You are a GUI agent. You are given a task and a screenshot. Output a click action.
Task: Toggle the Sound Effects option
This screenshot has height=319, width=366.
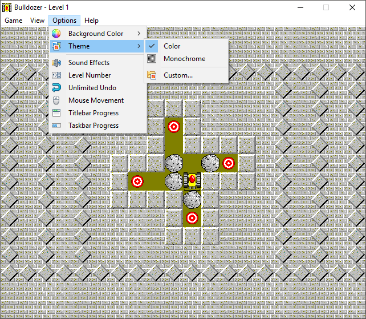98,63
